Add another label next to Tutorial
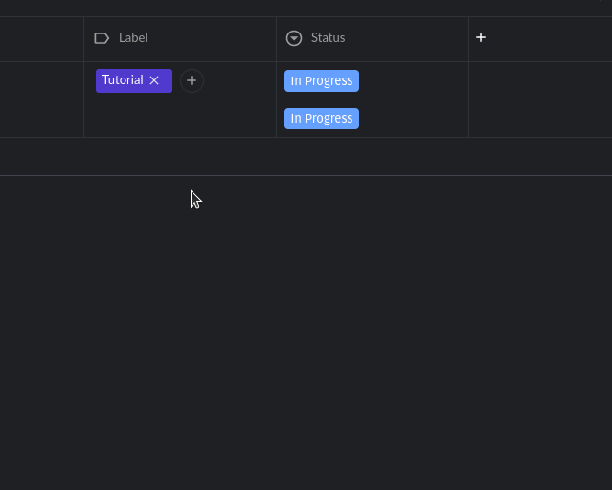The width and height of the screenshot is (612, 490). (192, 80)
